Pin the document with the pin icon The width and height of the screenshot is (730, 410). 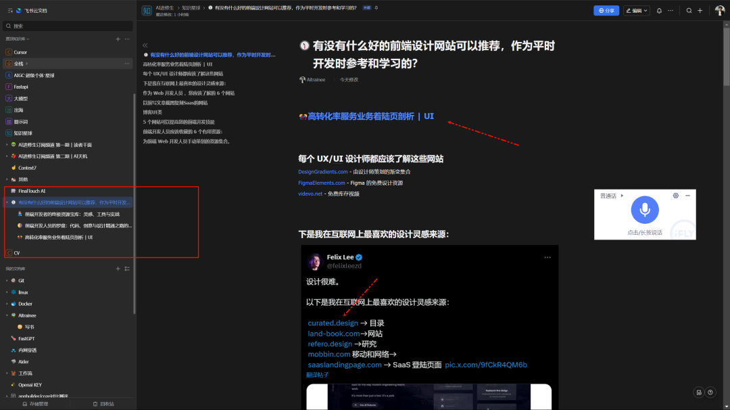point(376,8)
